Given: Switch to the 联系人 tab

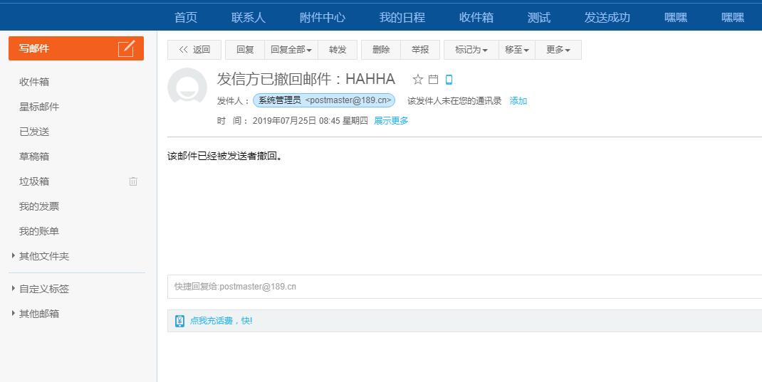Looking at the screenshot, I should [249, 18].
